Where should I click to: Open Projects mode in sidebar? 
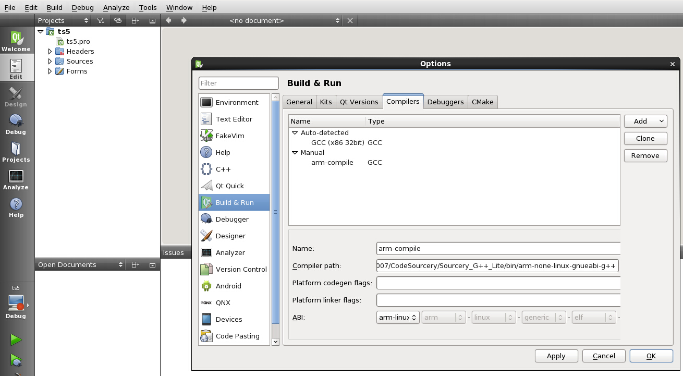[x=16, y=152]
